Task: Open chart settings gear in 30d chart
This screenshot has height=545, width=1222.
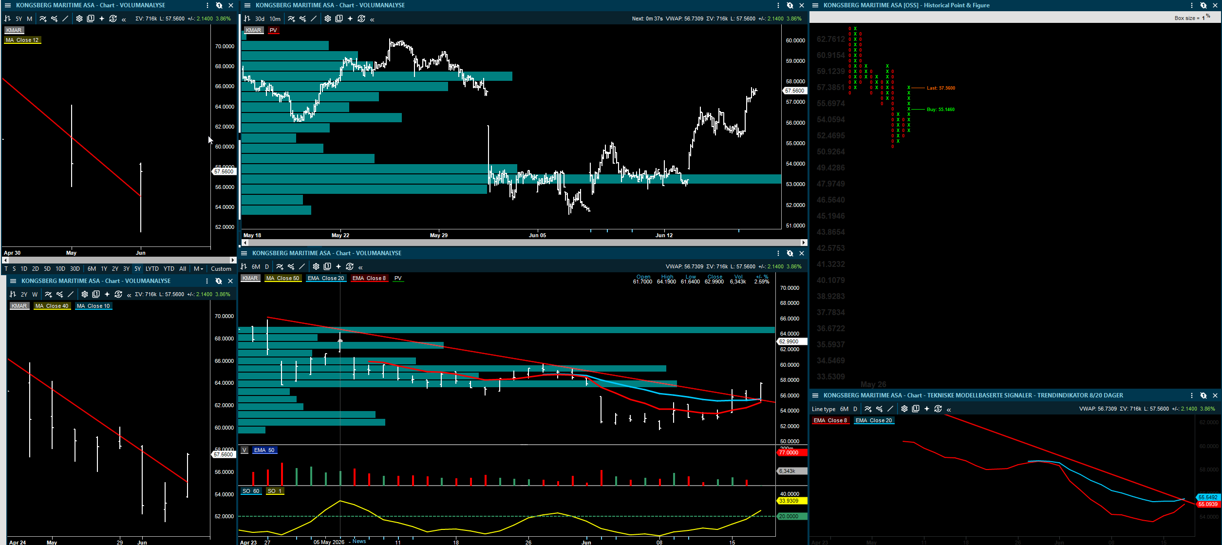Action: point(328,19)
